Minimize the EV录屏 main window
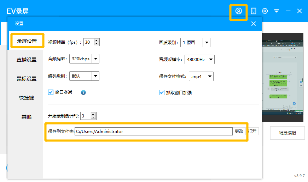 288,11
